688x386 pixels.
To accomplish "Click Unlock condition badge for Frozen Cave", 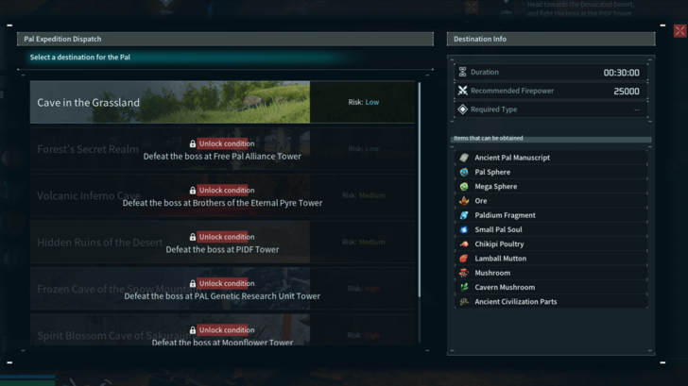I will pyautogui.click(x=227, y=283).
